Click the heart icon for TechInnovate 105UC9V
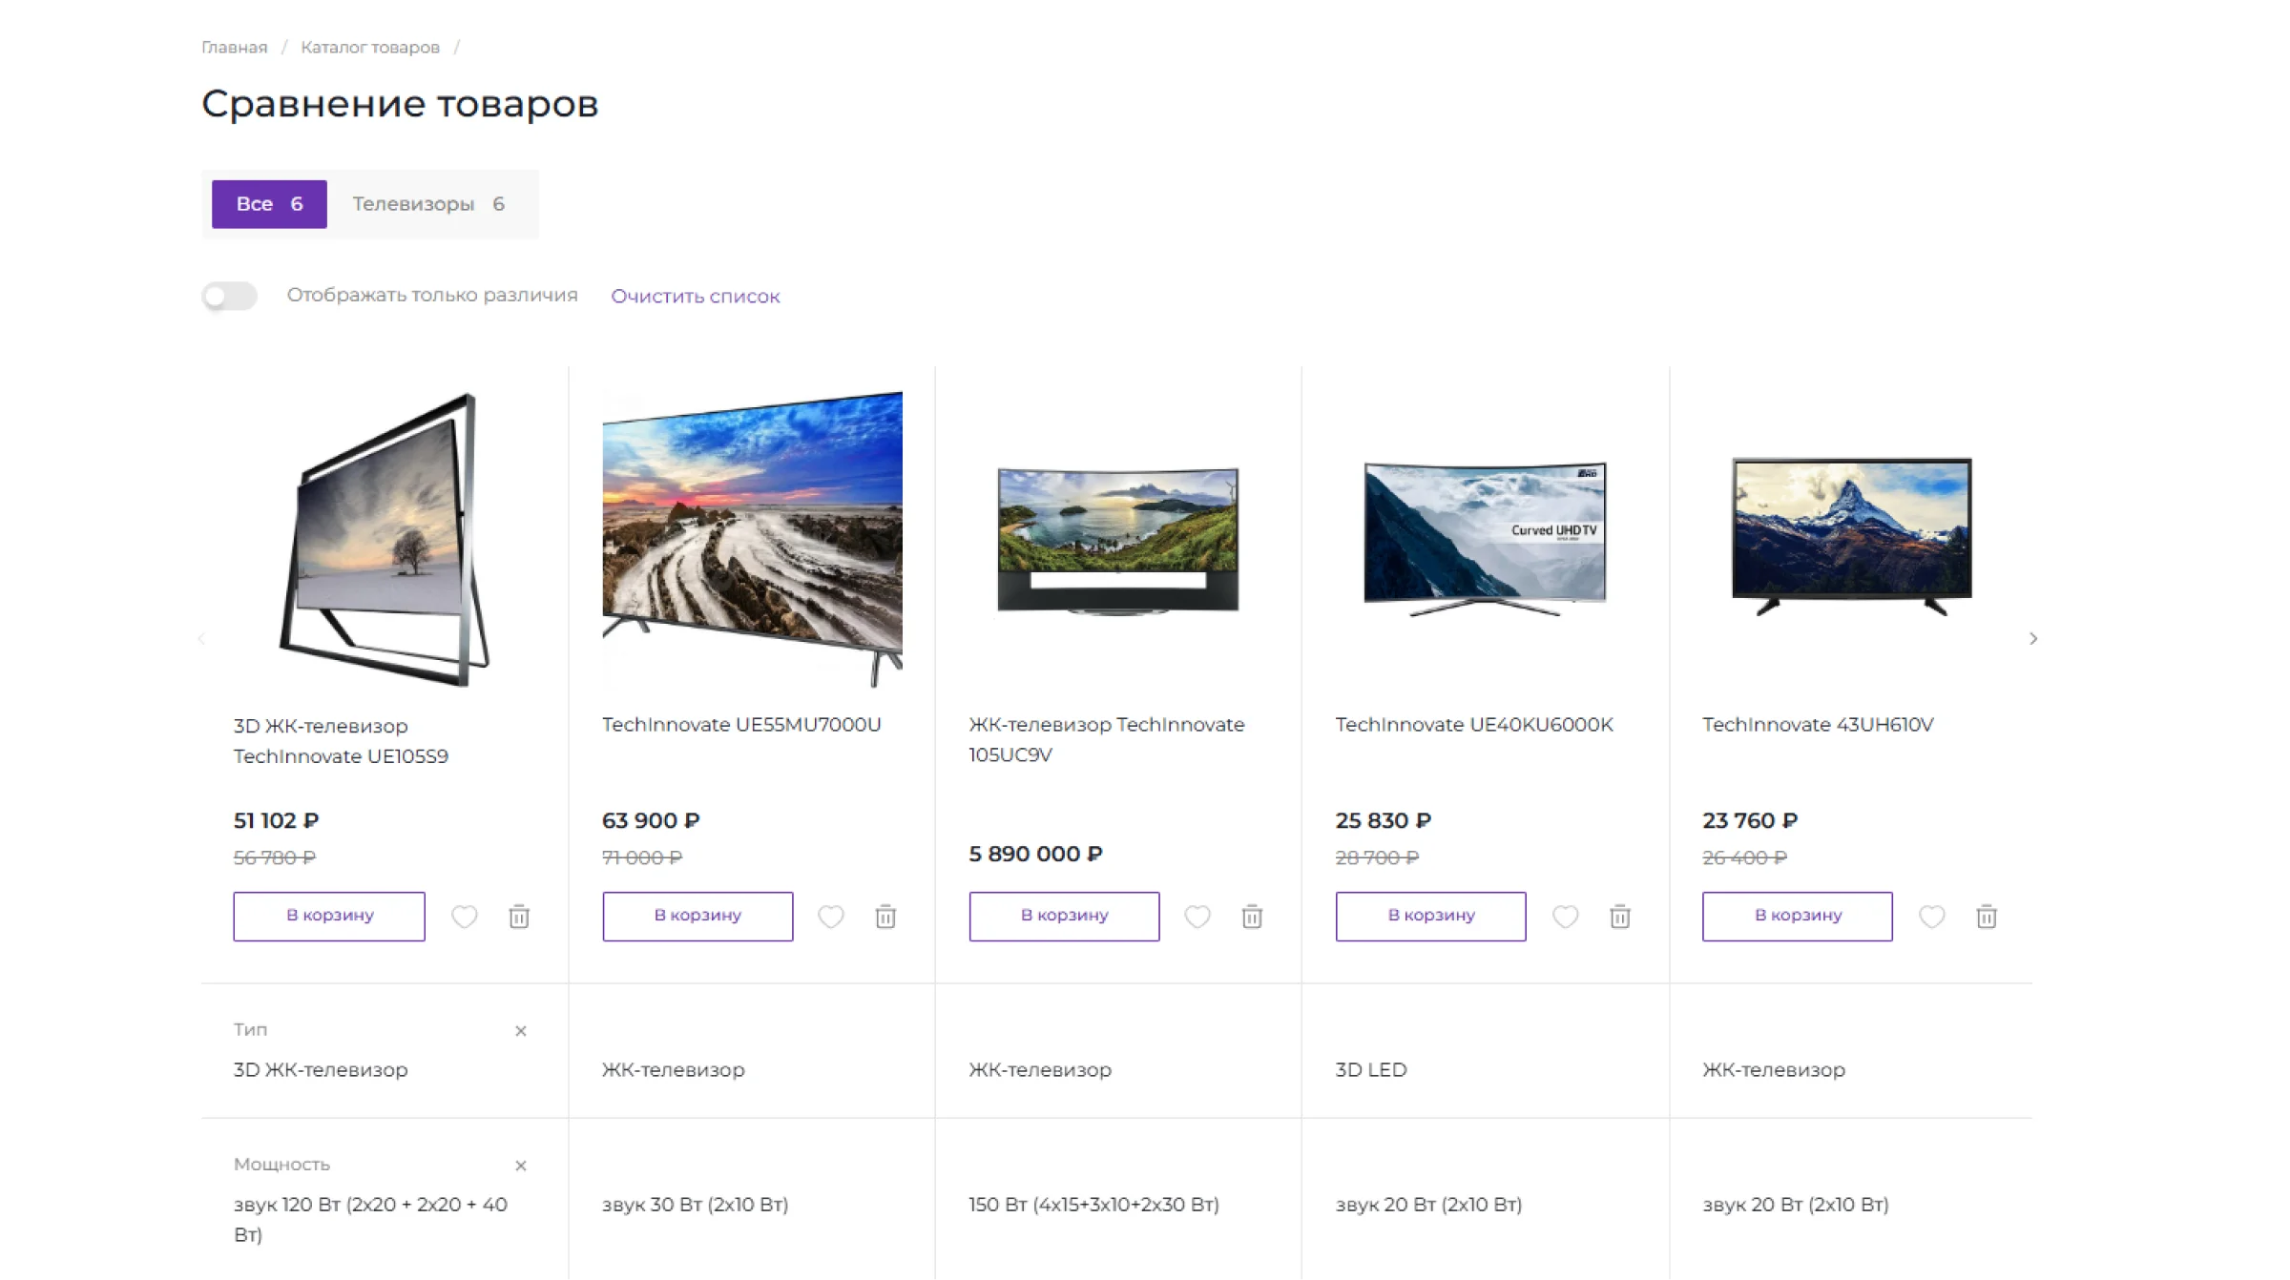The height and width of the screenshot is (1280, 2290). tap(1197, 917)
